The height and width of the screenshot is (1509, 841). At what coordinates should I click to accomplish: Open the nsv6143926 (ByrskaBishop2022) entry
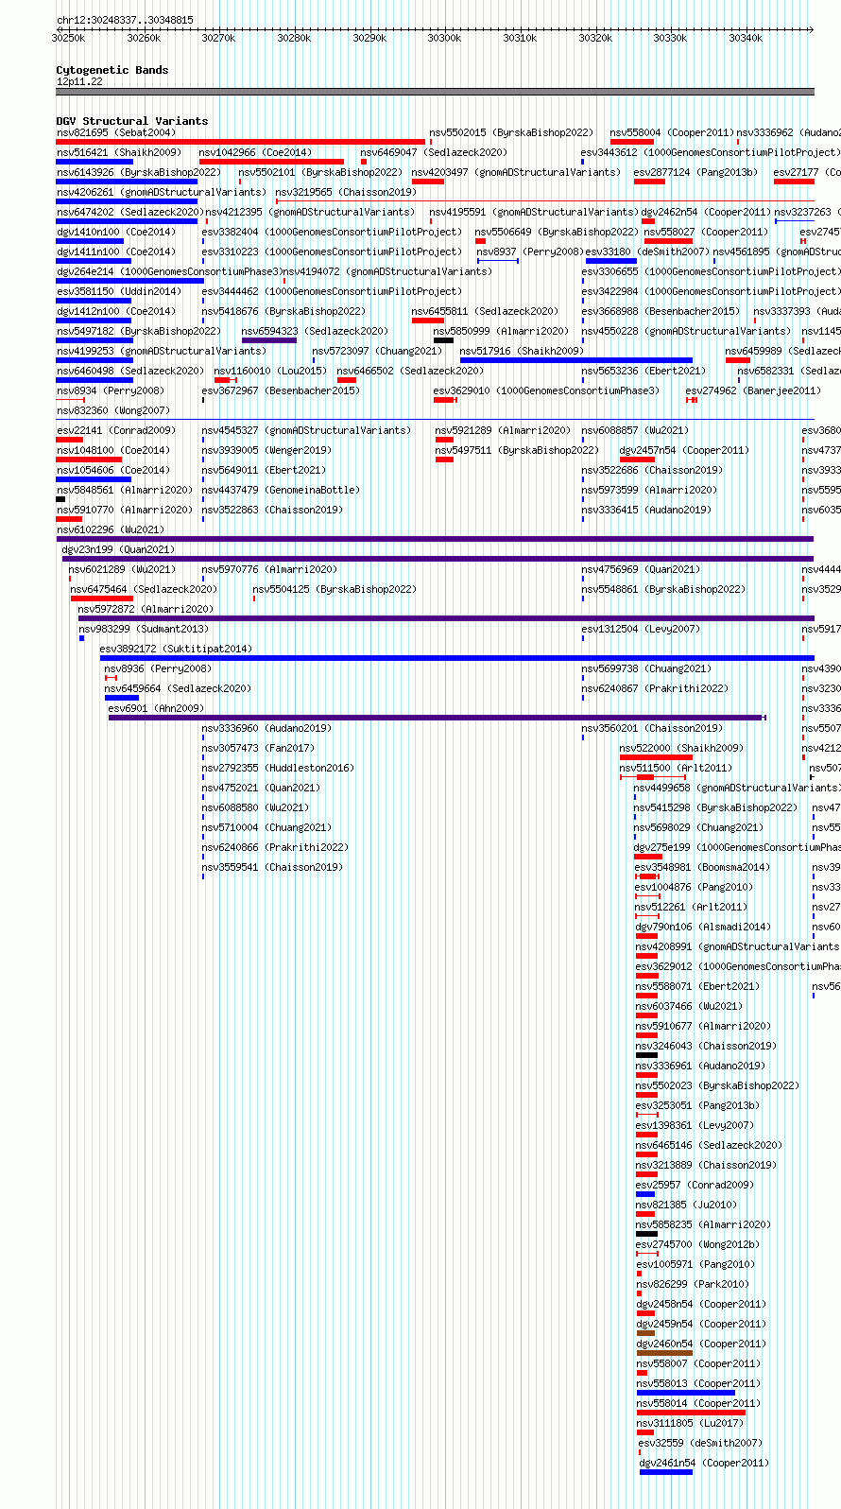[x=139, y=172]
